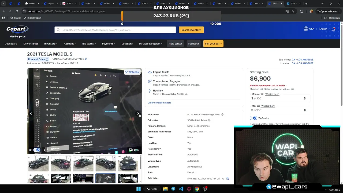Open seller reserve info icon
The width and height of the screenshot is (343, 193).
(292, 89)
